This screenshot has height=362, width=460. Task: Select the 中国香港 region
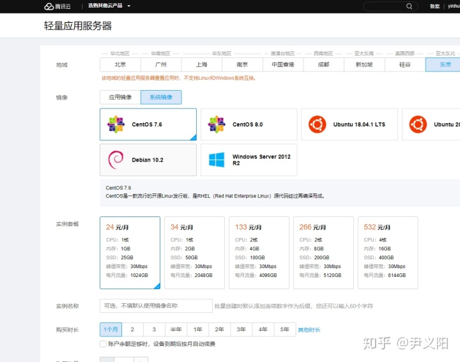click(x=283, y=64)
